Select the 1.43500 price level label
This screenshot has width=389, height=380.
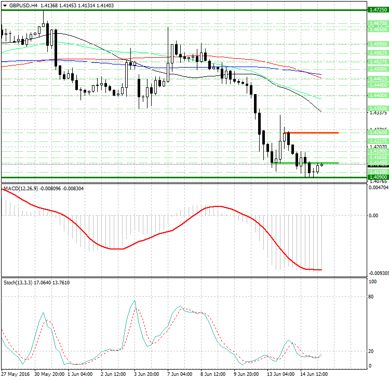pos(377,109)
